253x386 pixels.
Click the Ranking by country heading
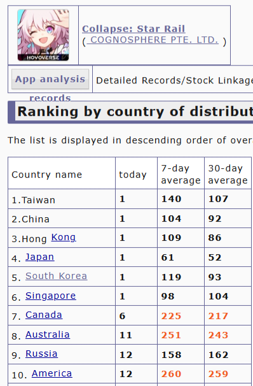pos(135,111)
